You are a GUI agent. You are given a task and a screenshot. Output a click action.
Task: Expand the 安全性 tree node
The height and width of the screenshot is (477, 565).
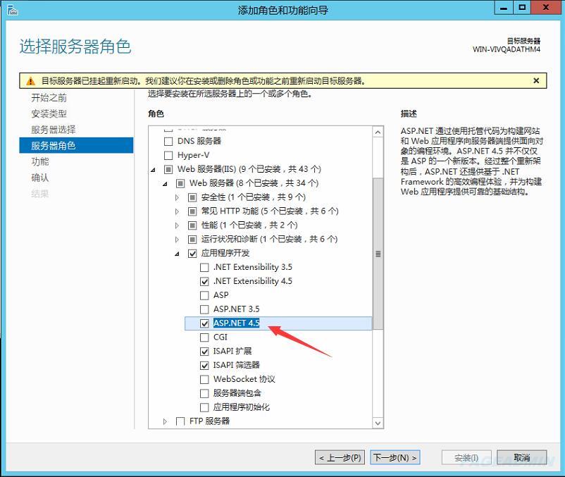pos(177,197)
